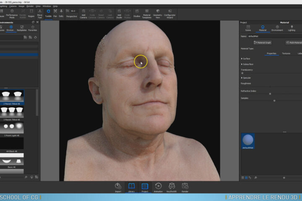302x201 pixels.
Task: Open the Animation panel icon
Action: [x=158, y=188]
